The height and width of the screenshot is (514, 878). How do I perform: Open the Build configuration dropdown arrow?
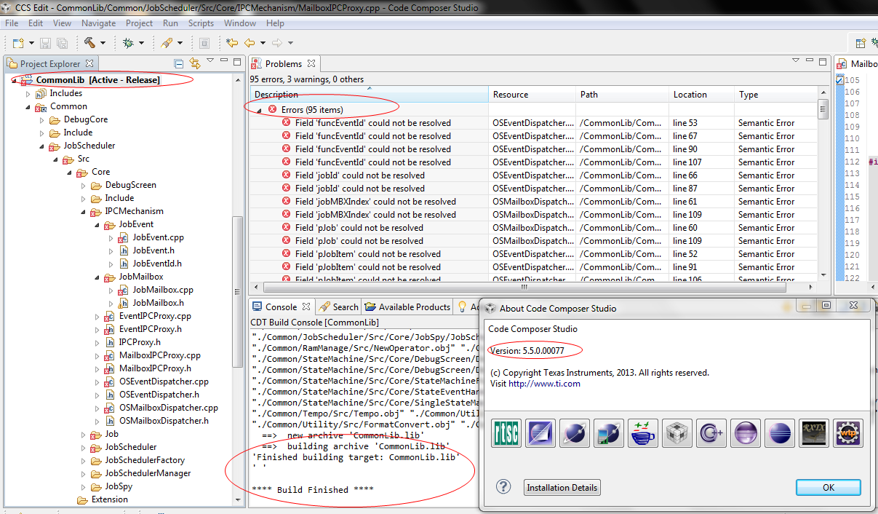coord(103,43)
